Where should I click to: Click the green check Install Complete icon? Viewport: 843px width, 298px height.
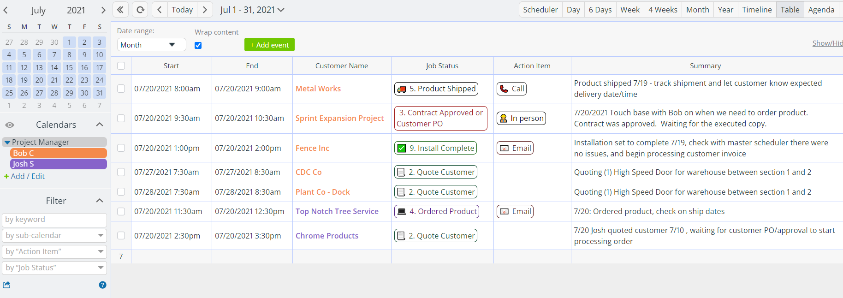pyautogui.click(x=402, y=148)
